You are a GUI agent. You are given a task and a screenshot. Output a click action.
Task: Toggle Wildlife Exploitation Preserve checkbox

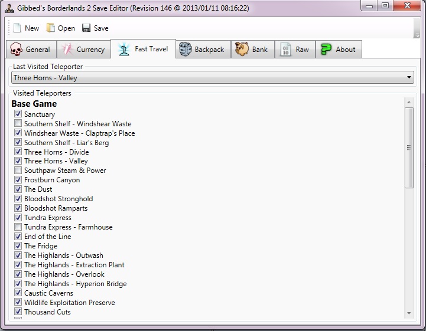[x=18, y=302]
